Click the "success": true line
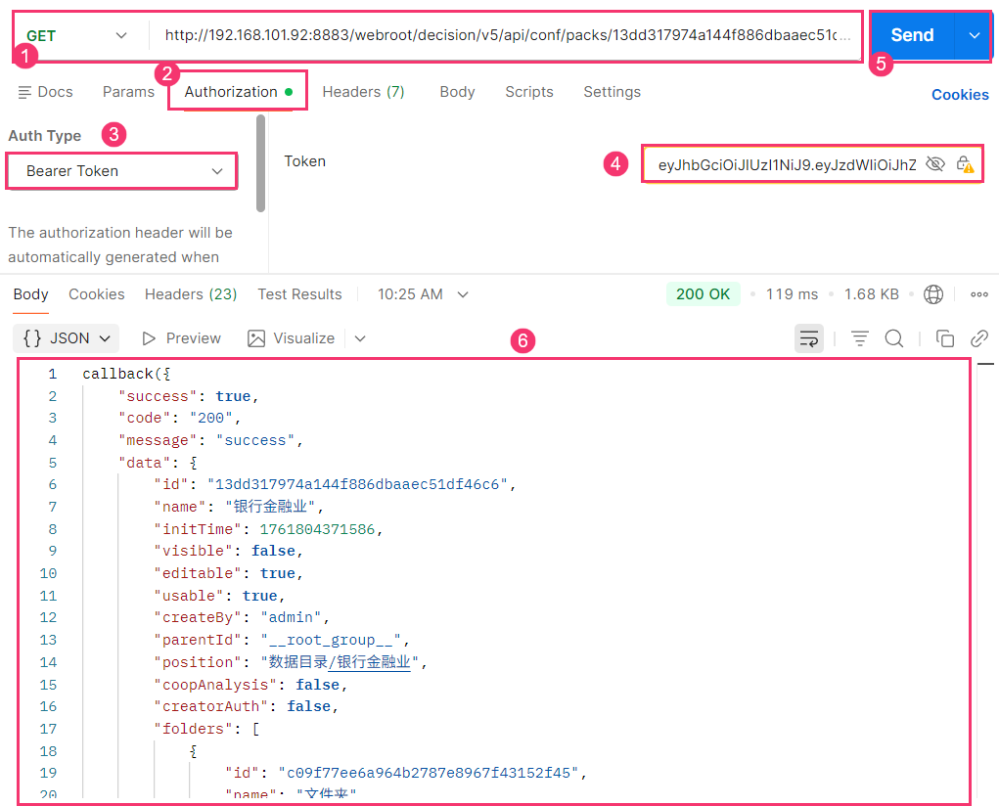 tap(189, 396)
